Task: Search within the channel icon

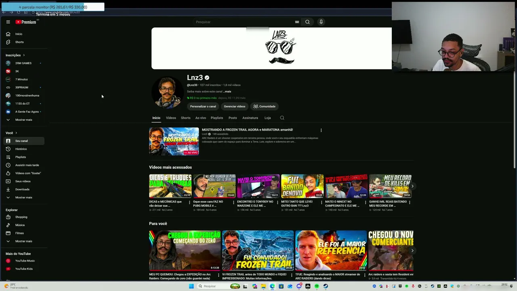Action: pyautogui.click(x=282, y=118)
